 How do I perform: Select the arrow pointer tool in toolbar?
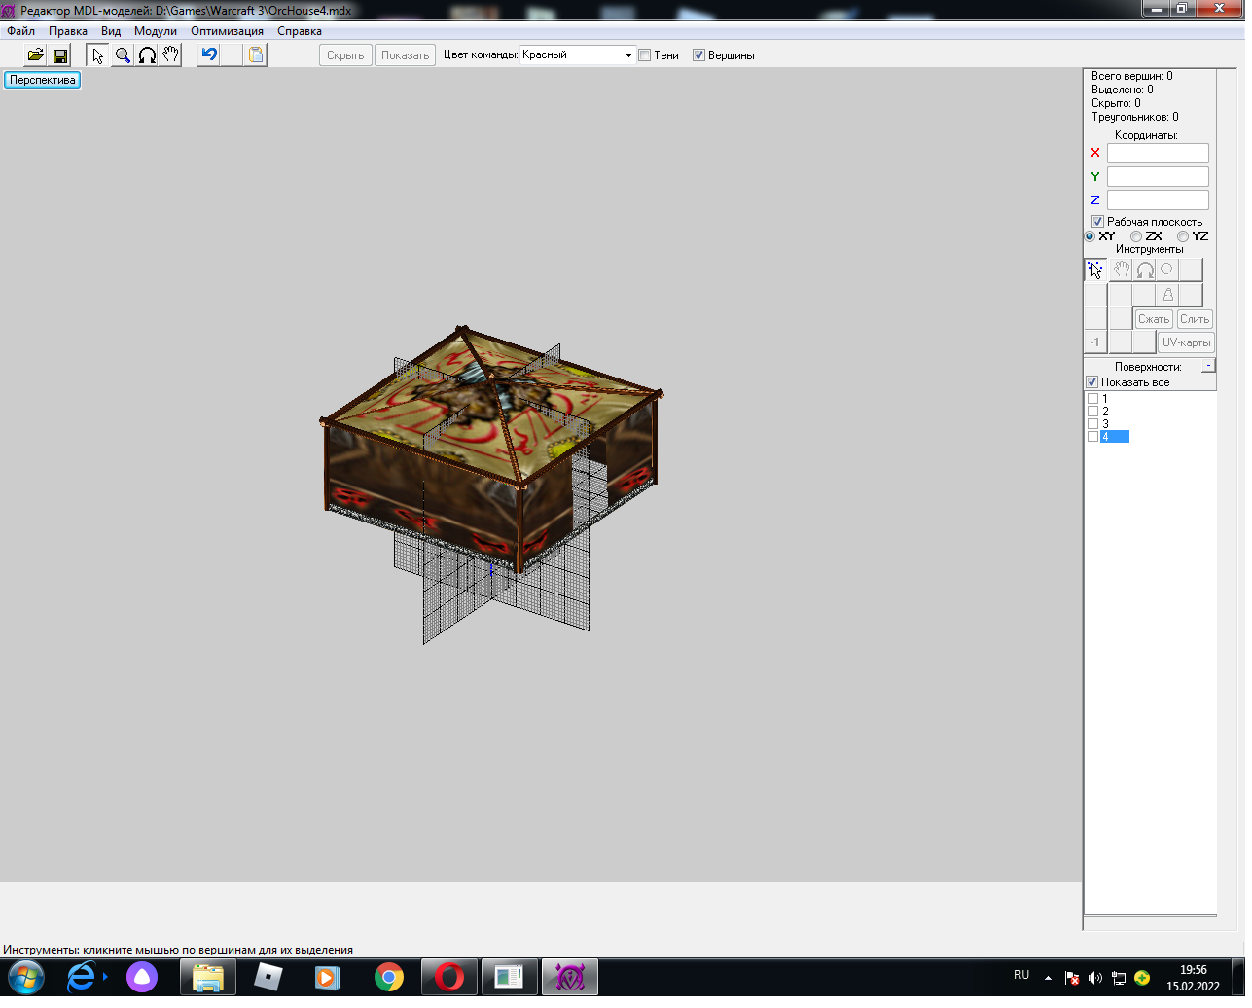pos(98,55)
